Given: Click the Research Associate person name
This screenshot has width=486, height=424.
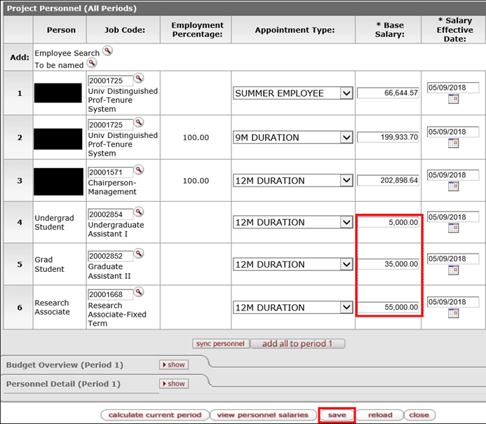Looking at the screenshot, I should click(52, 307).
